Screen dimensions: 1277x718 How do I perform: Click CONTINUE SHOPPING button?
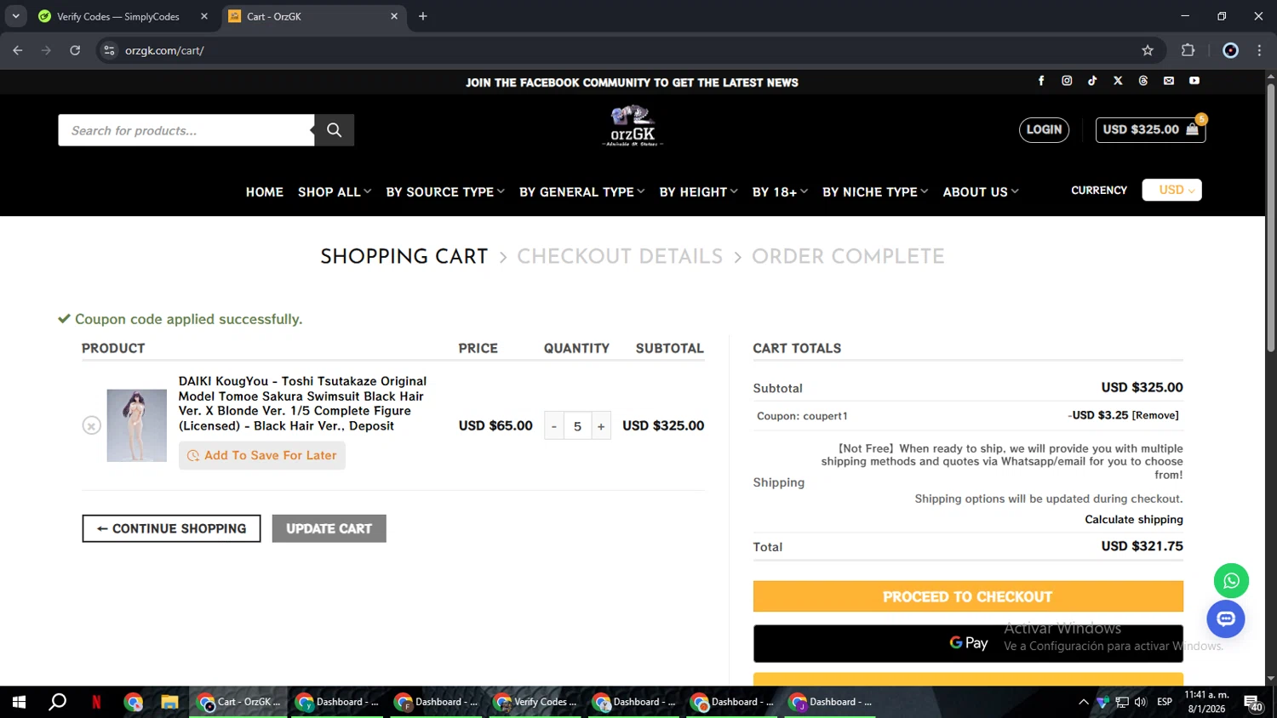171,528
